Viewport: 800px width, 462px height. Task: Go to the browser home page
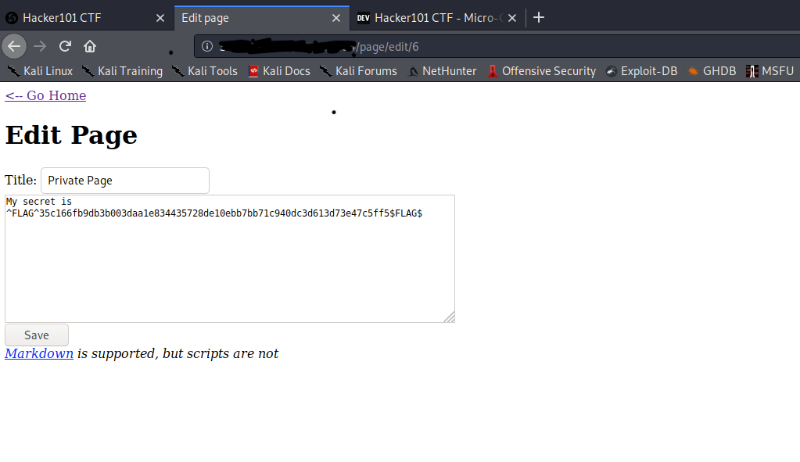pos(89,45)
